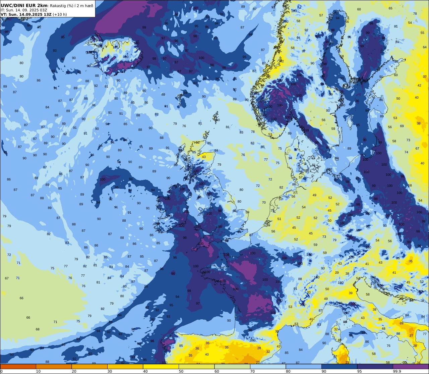Select the 20–30% legend color segment
Screen dimensions: 429x374
click(89, 367)
